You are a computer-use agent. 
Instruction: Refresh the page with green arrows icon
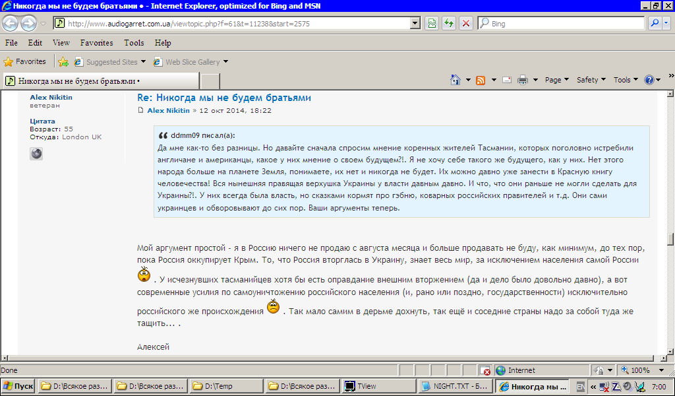click(448, 24)
